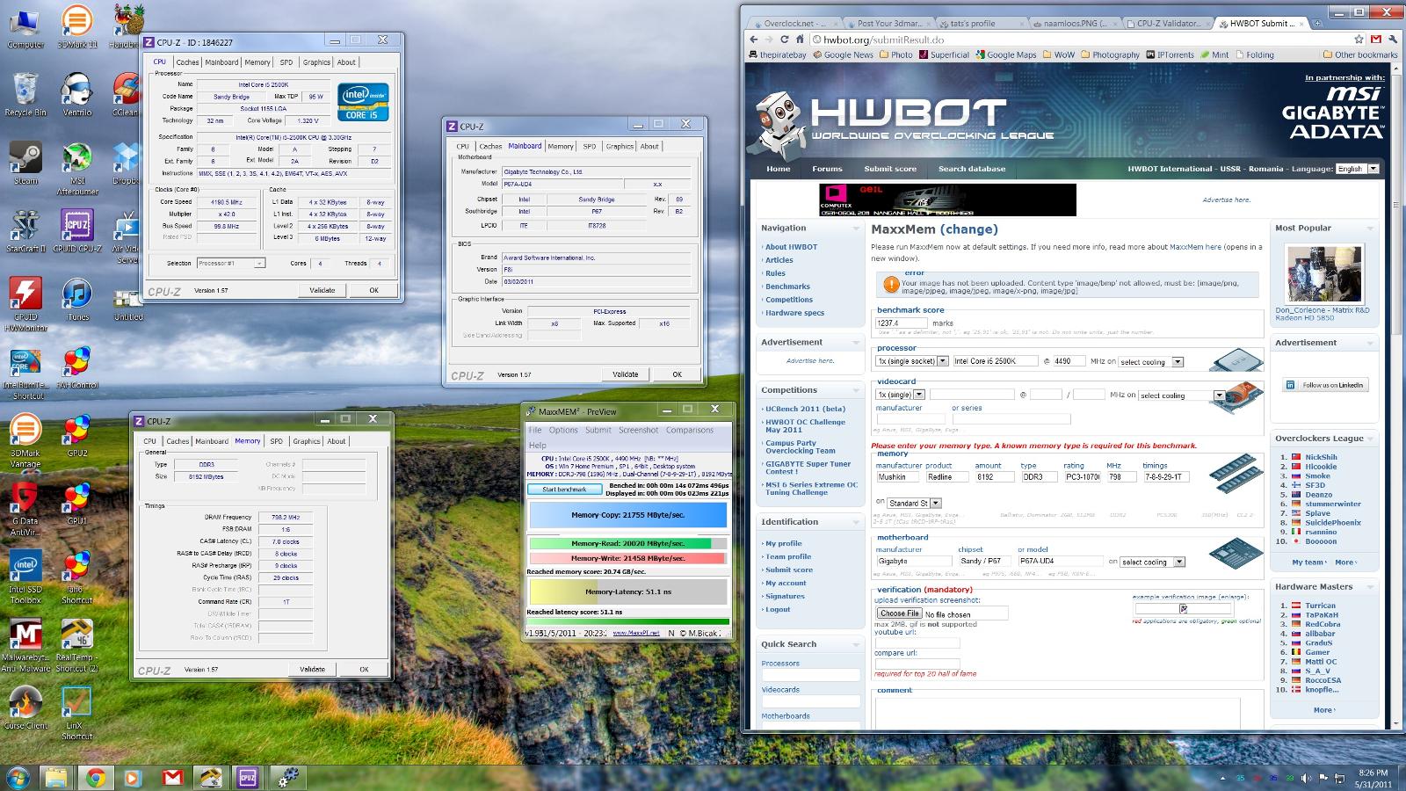Bookmark page with the star icon
The width and height of the screenshot is (1406, 791).
coord(1359,40)
